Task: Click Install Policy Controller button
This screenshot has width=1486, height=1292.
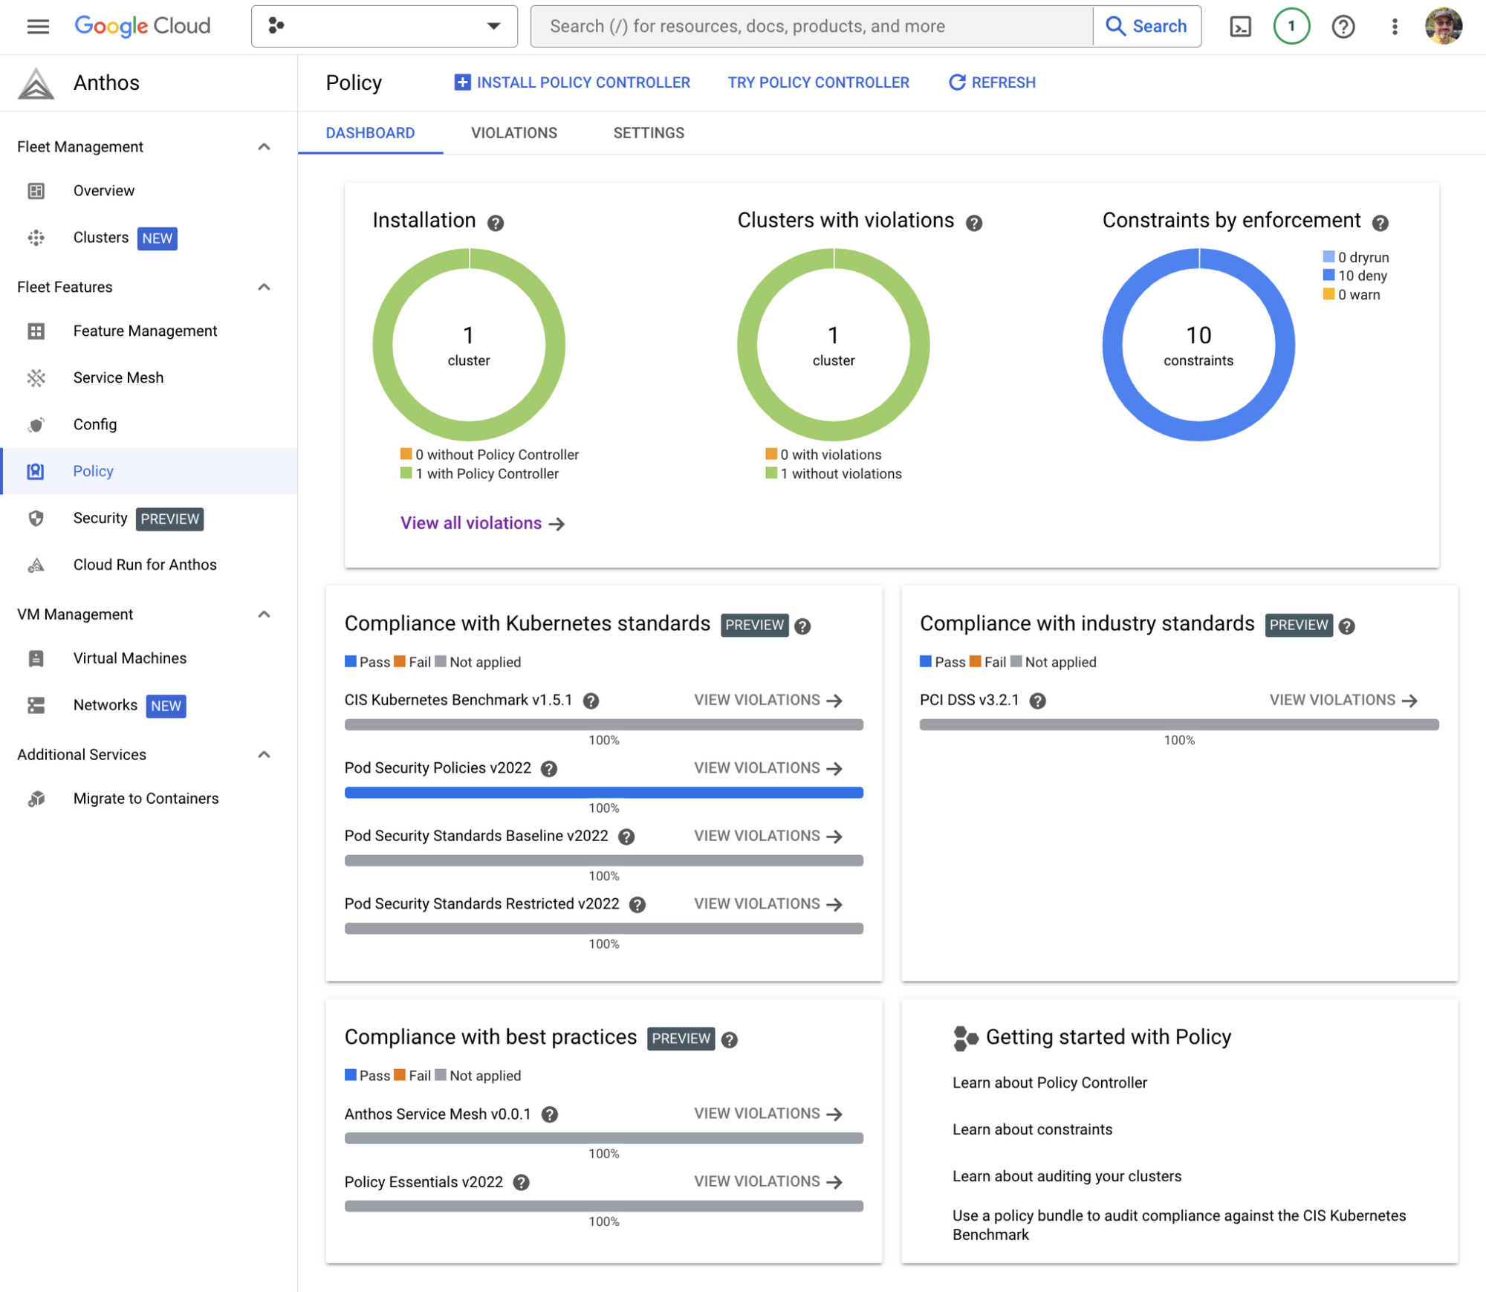Action: coord(572,83)
